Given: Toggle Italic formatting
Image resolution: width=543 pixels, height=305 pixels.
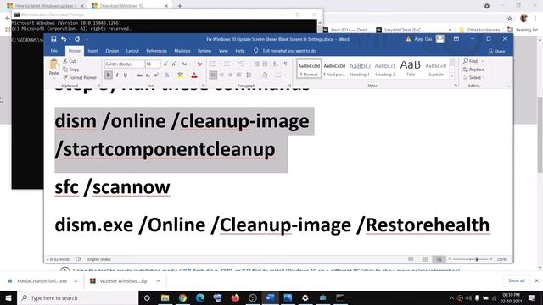Looking at the screenshot, I should [x=117, y=75].
